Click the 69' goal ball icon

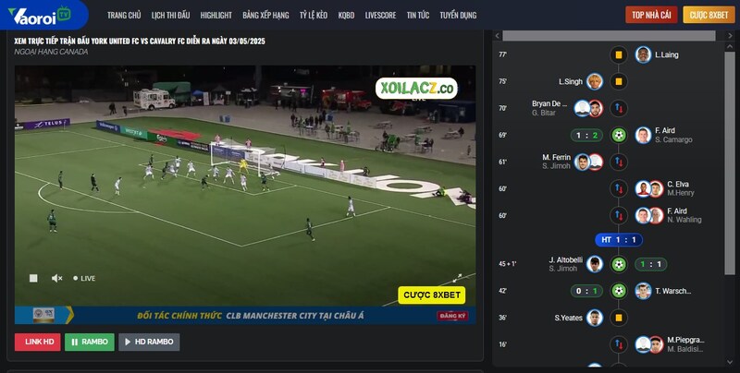[619, 135]
